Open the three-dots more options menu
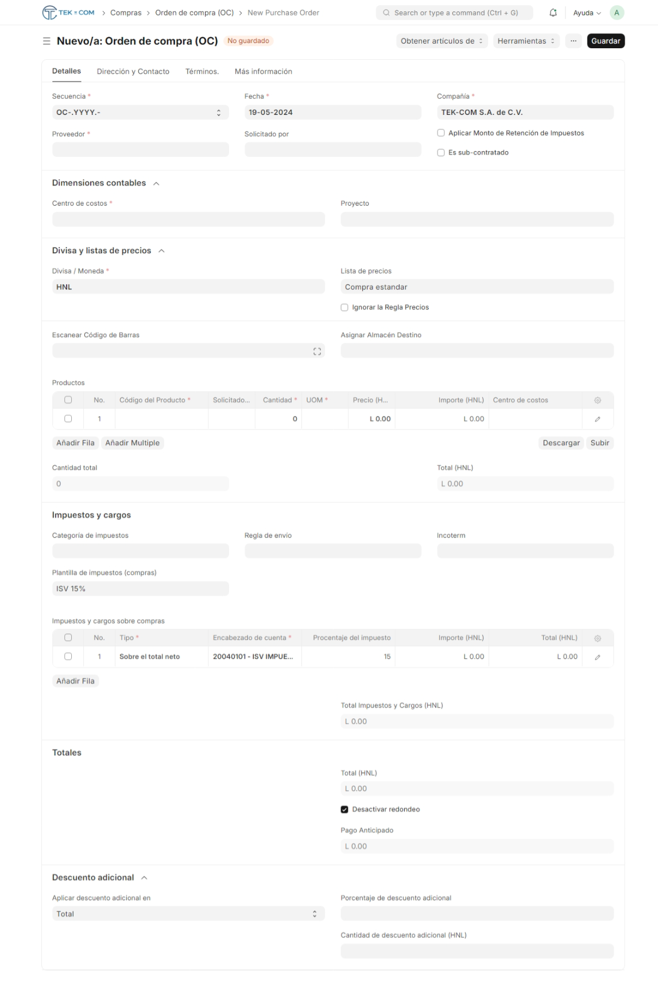Viewport: 658px width, 981px height. pyautogui.click(x=573, y=41)
